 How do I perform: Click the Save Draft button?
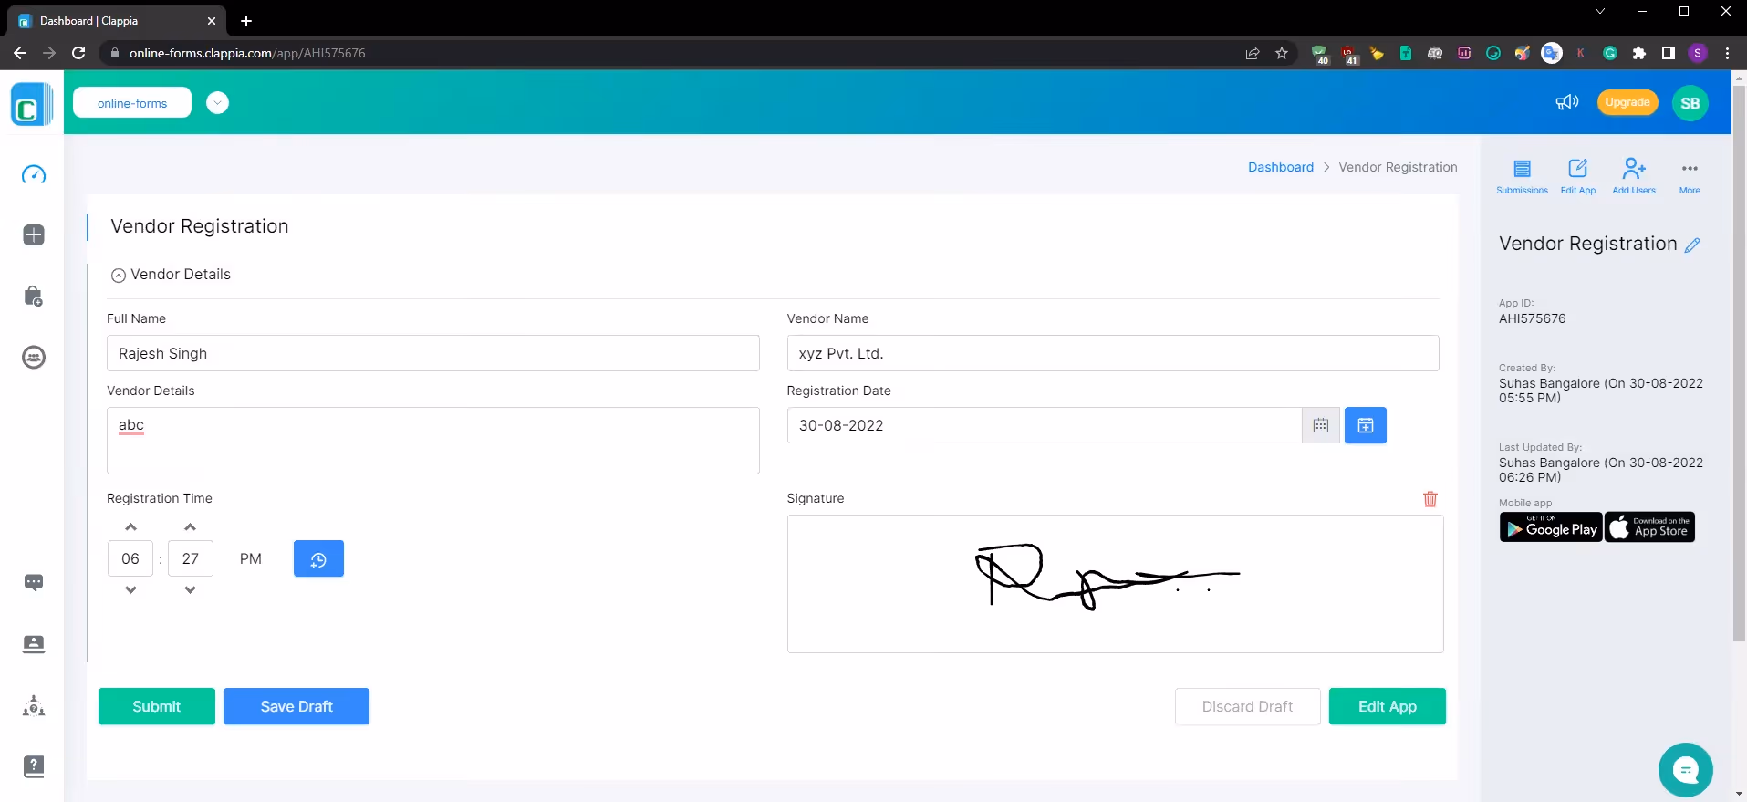296,706
